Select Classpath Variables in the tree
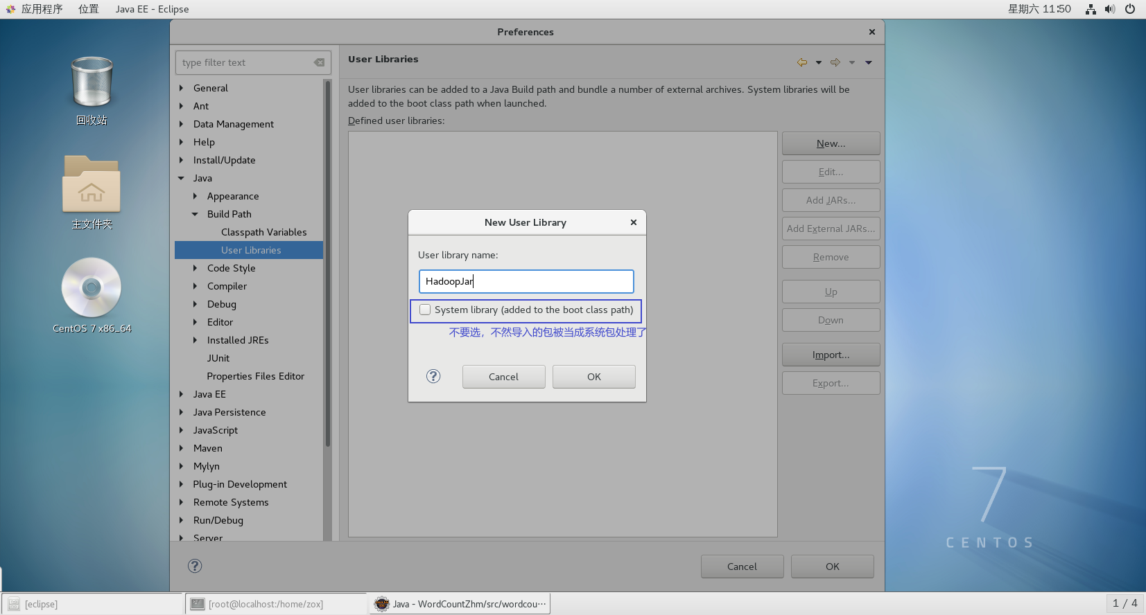Screen dimensions: 1146x615 pyautogui.click(x=263, y=232)
